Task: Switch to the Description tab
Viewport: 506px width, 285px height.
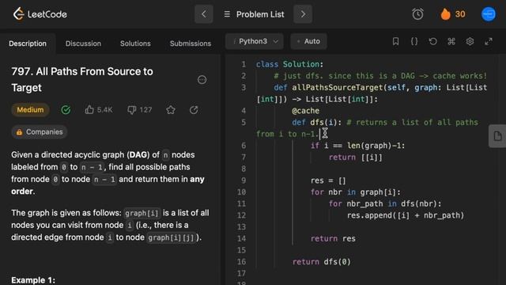Action: click(x=28, y=44)
